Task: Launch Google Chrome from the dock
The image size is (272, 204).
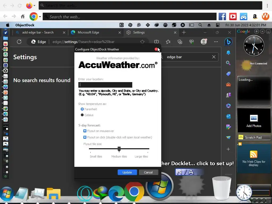Action: point(134,192)
